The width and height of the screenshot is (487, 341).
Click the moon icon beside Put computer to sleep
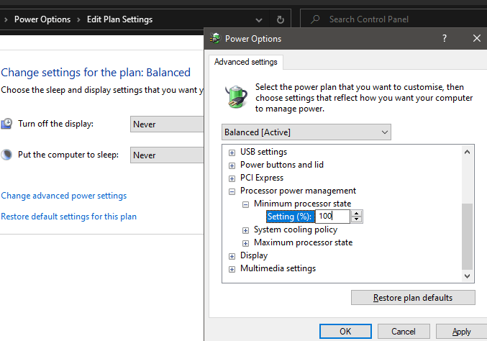pyautogui.click(x=6, y=155)
